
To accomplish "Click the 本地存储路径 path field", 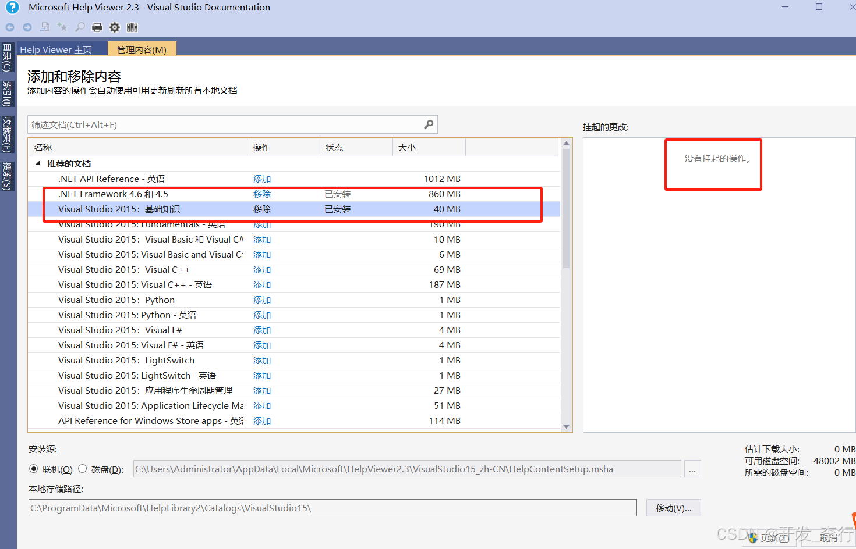I will (333, 508).
